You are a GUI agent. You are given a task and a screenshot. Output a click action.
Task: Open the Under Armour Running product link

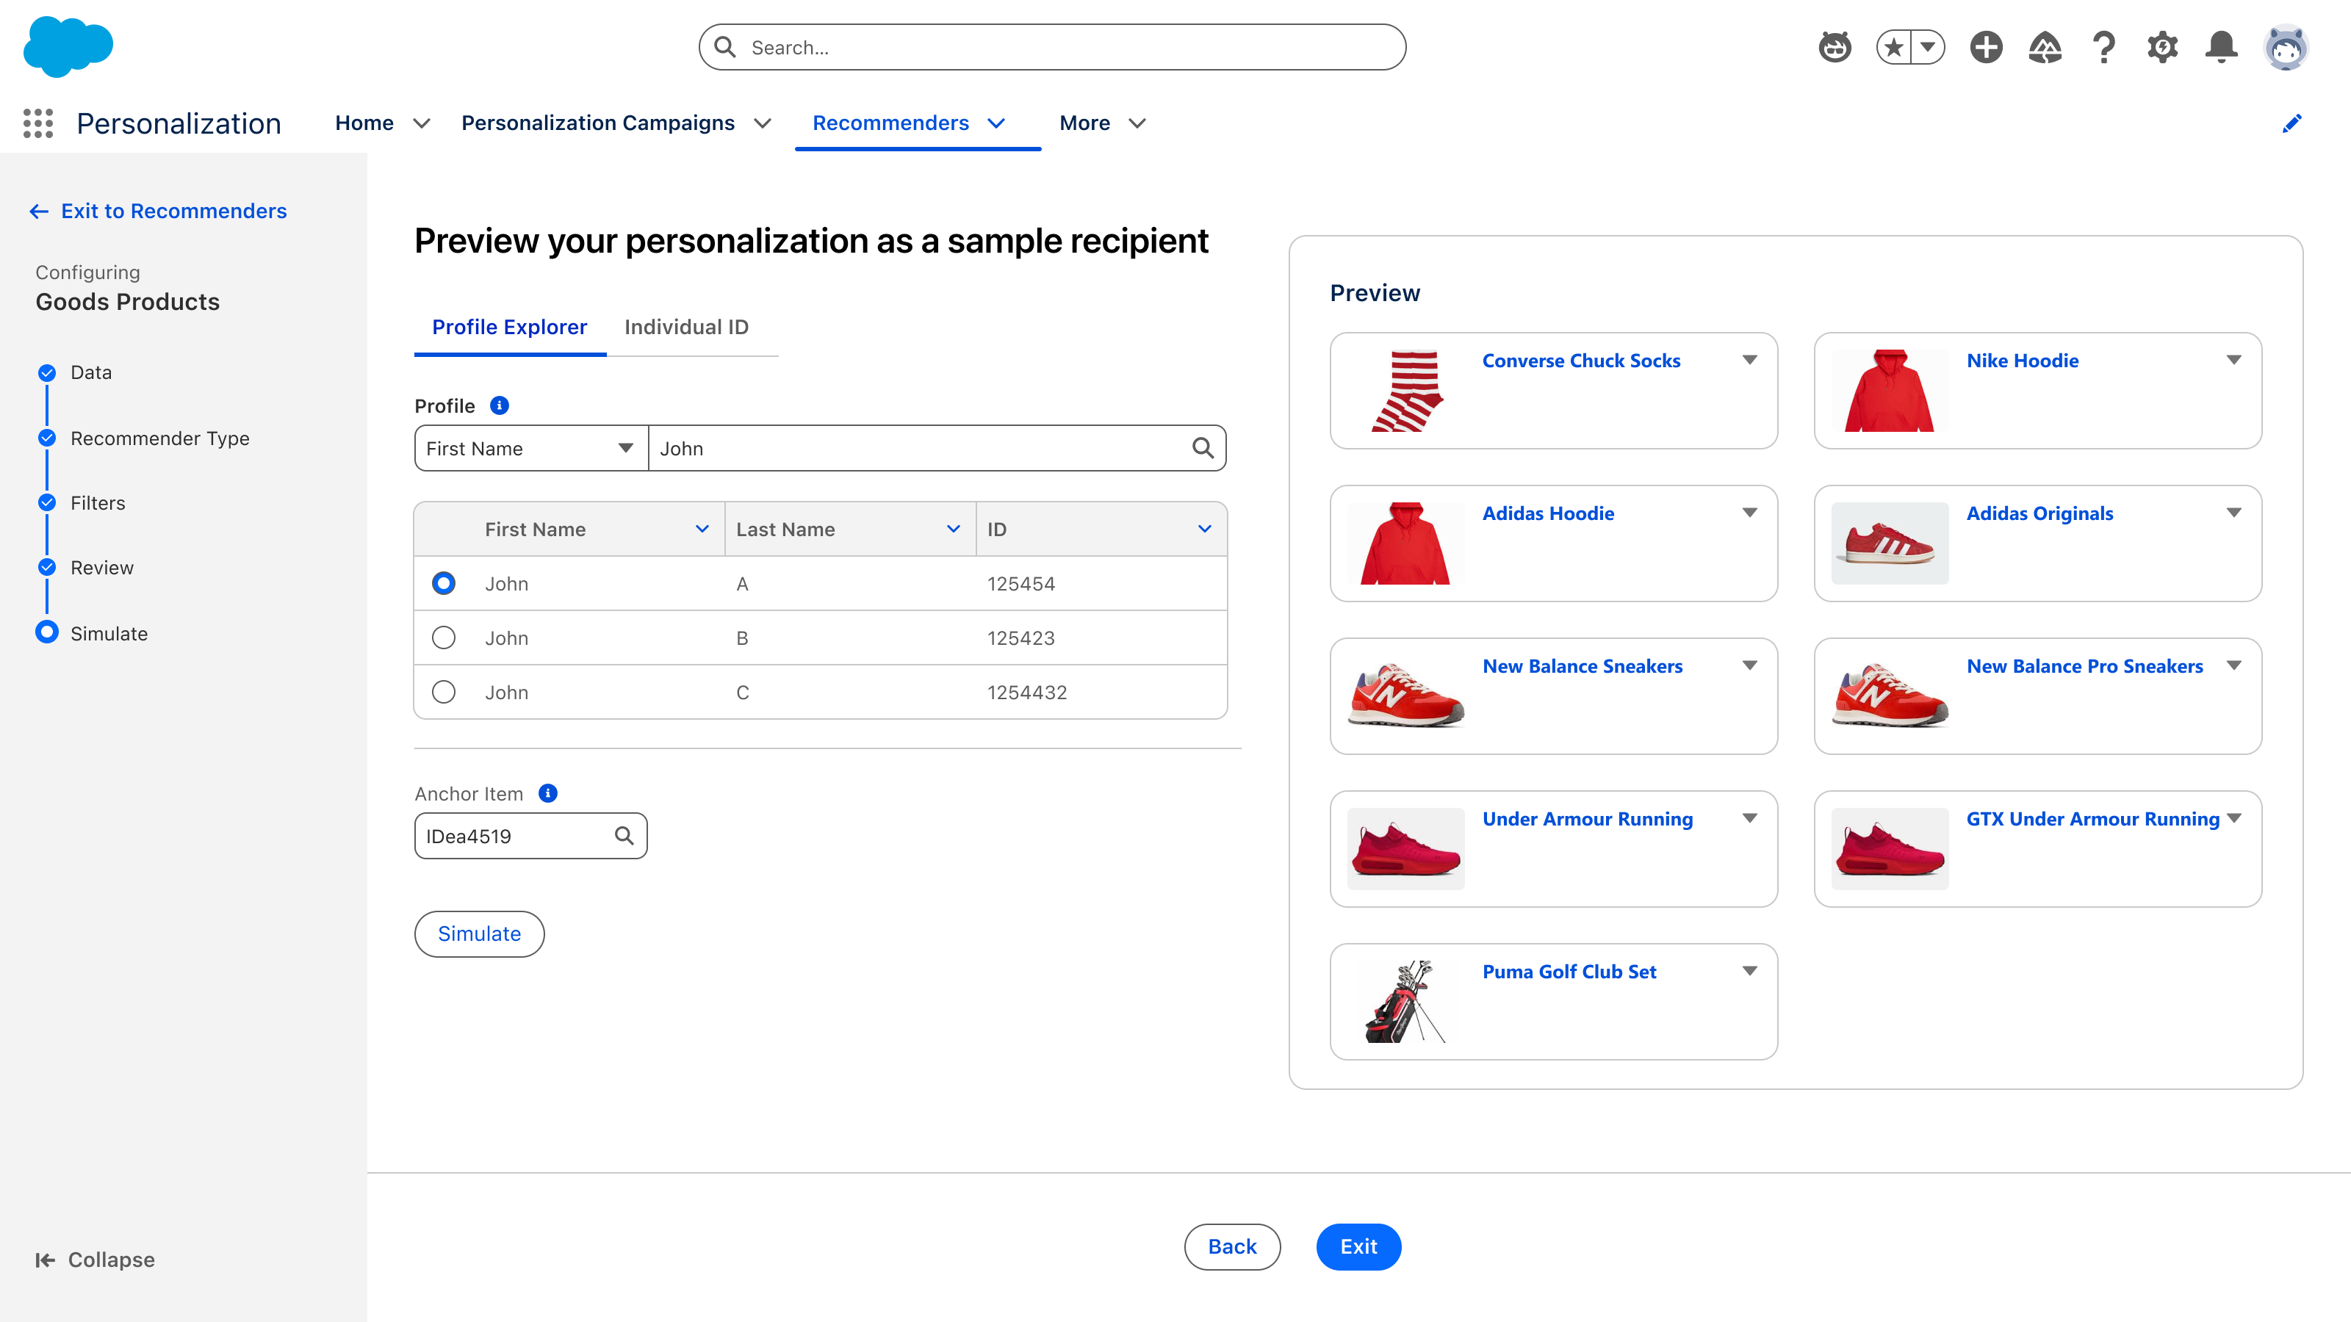click(x=1587, y=820)
